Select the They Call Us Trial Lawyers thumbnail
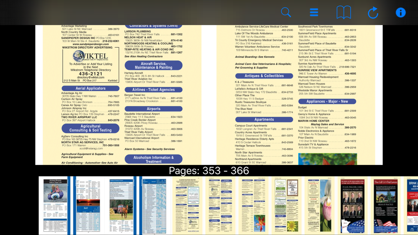418x235 pixels. coord(386,205)
